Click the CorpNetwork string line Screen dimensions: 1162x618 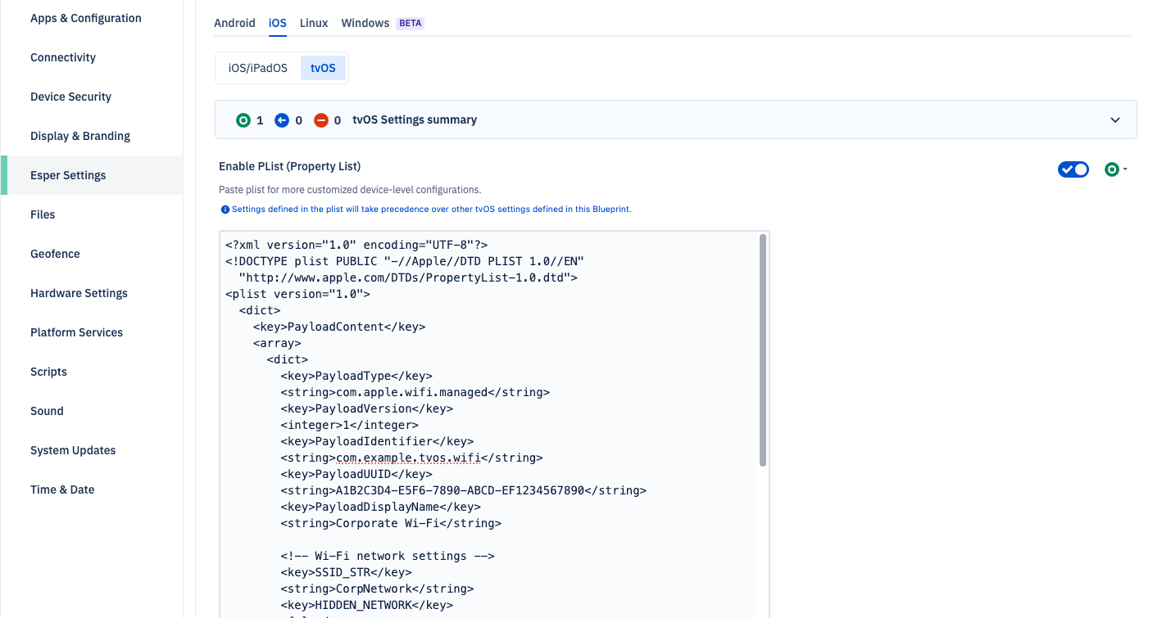377,589
